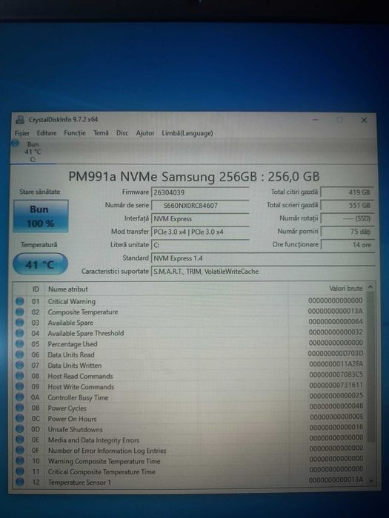Click the Bun 100 % health status button
Screen dimensions: 389x518
pyautogui.click(x=41, y=216)
